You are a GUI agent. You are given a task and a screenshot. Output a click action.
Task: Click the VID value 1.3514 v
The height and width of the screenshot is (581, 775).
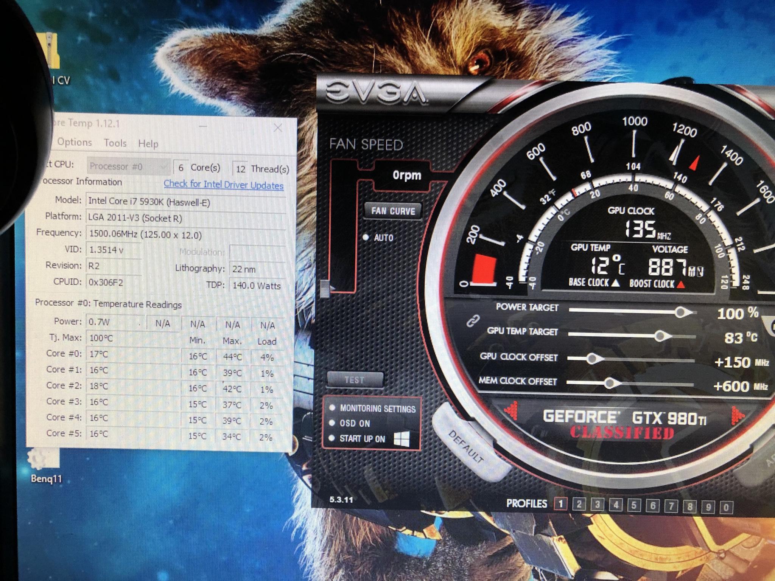(113, 250)
